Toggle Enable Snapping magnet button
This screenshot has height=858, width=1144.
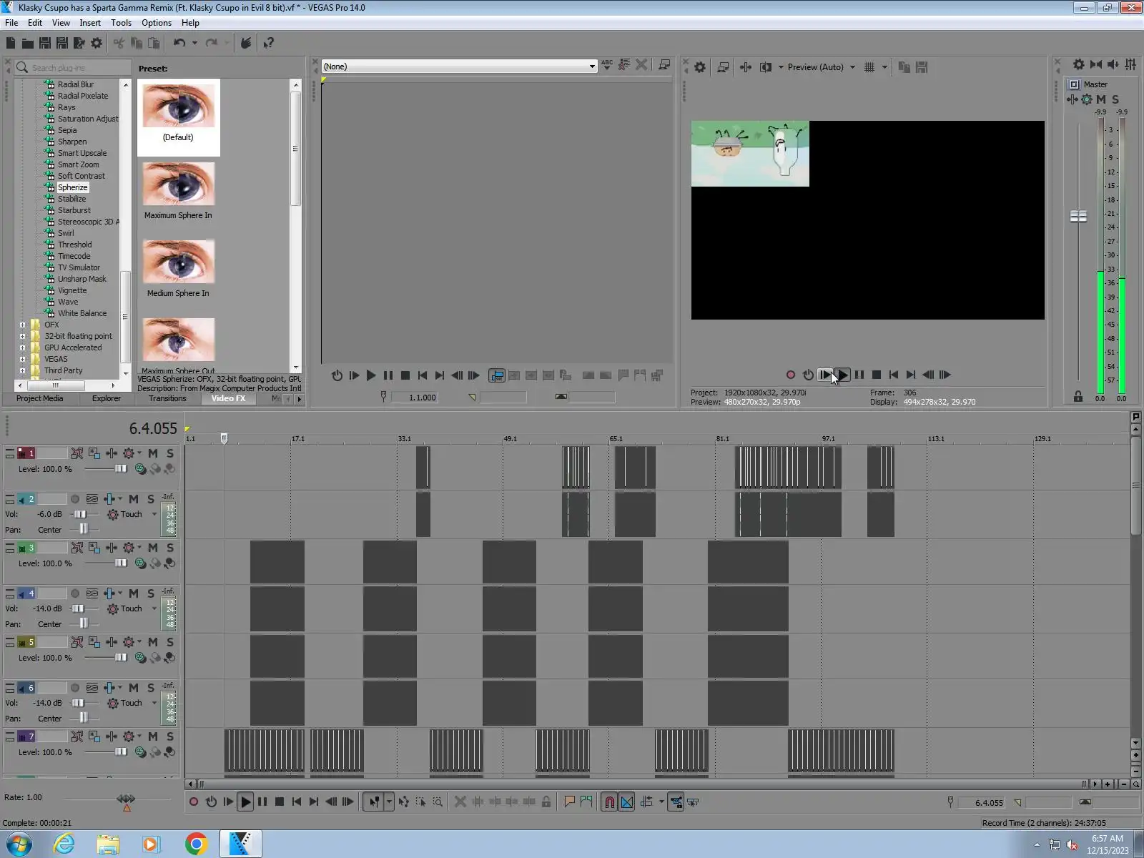coord(609,802)
